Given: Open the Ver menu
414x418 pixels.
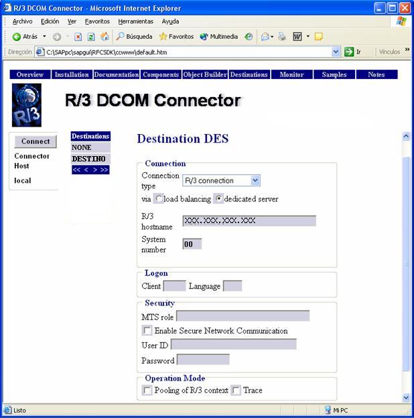Looking at the screenshot, I should click(x=72, y=21).
